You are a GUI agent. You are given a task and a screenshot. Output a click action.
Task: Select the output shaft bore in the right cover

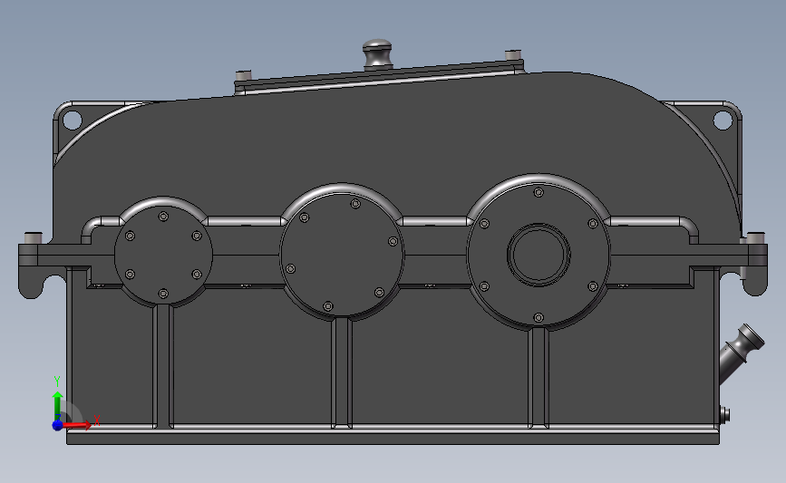(539, 255)
